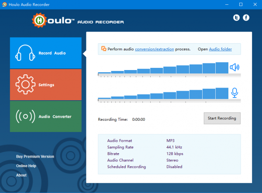Open the About link

[21, 175]
